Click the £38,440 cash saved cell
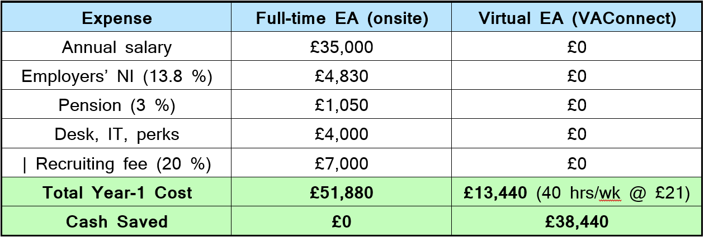This screenshot has height=237, width=704. pyautogui.click(x=577, y=221)
